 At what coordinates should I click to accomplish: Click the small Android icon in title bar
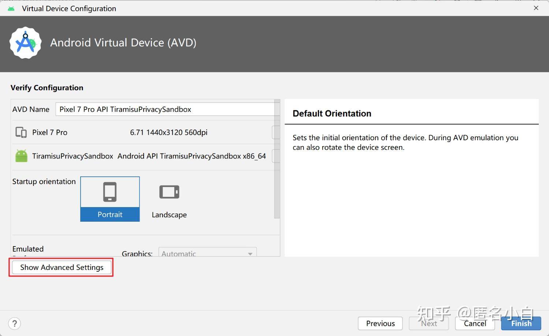coord(11,8)
